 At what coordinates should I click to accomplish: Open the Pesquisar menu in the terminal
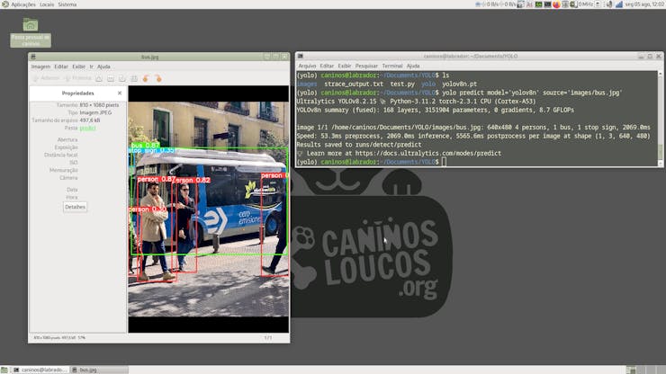click(366, 66)
